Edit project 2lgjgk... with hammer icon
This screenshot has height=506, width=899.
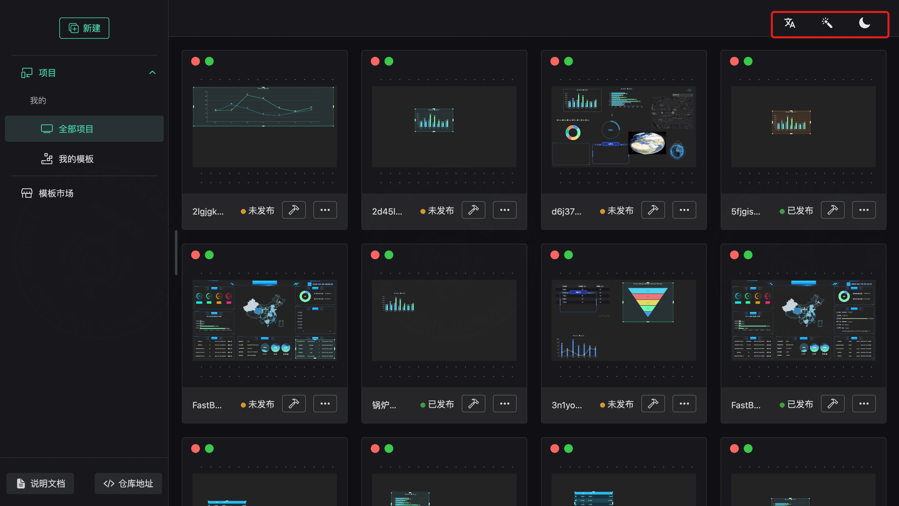294,210
